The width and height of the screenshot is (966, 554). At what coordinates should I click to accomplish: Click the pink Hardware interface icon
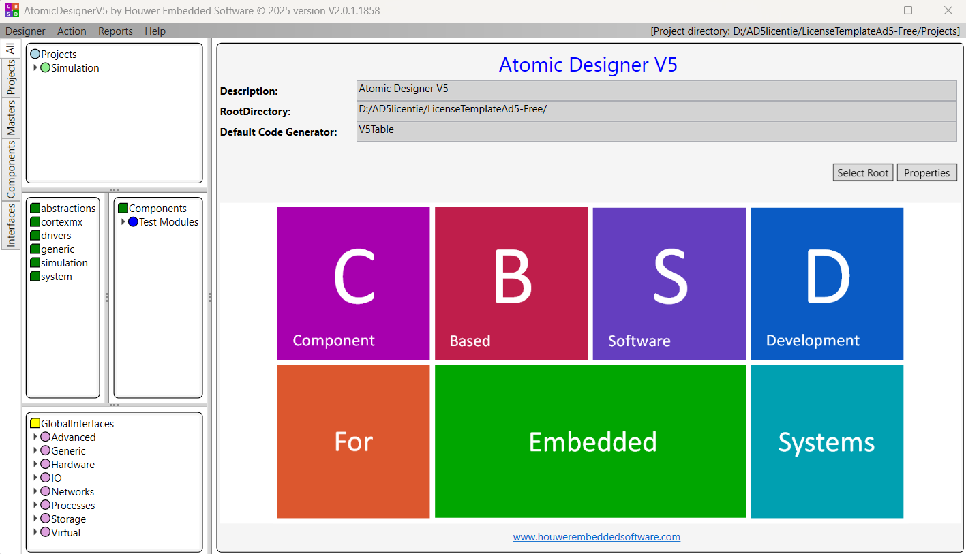coord(46,465)
